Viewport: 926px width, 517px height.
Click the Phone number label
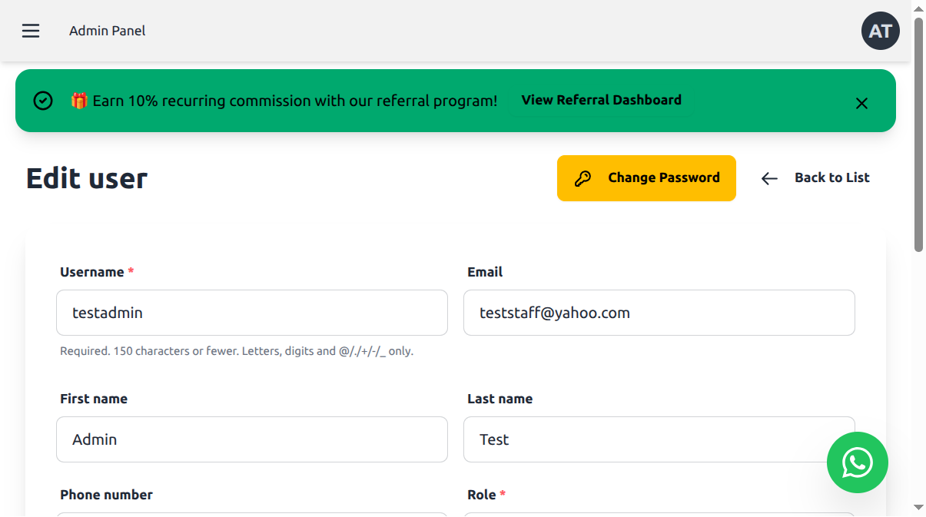click(106, 495)
